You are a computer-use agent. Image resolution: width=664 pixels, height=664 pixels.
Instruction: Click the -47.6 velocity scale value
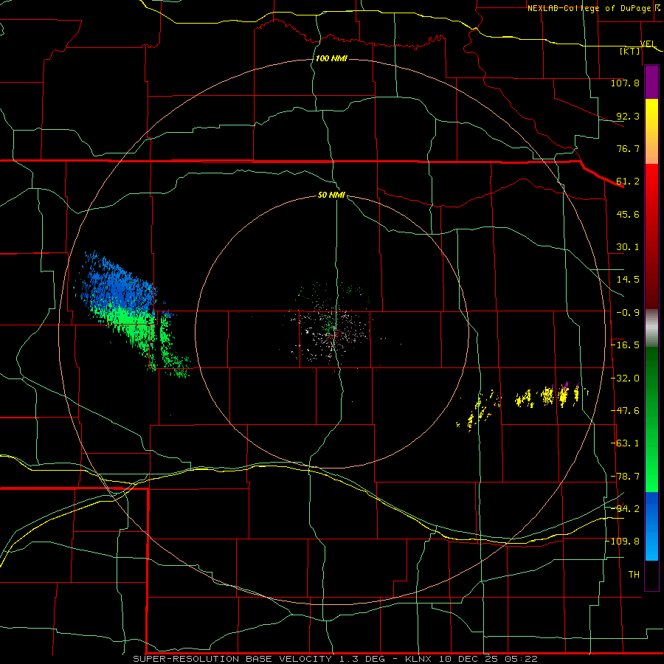point(626,411)
